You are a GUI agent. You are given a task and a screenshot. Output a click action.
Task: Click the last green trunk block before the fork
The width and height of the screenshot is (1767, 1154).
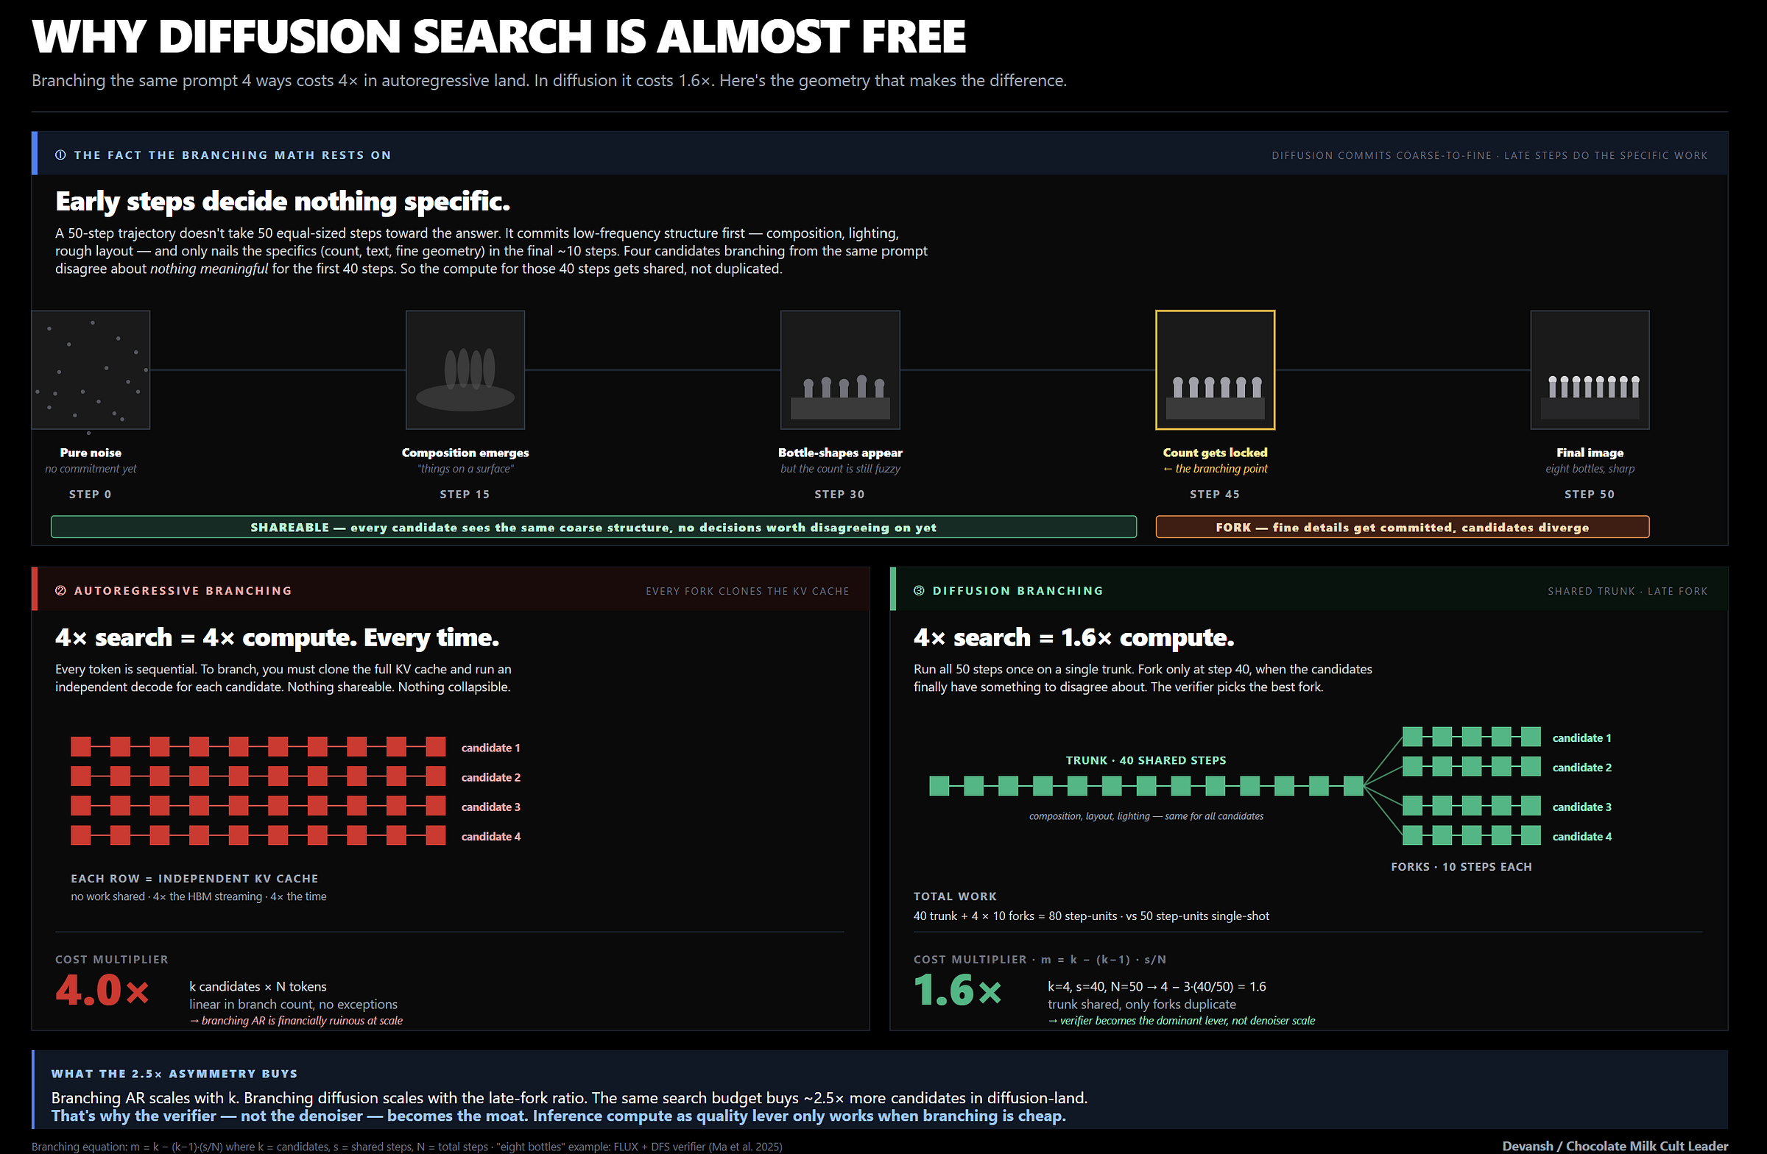point(1352,786)
